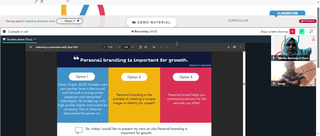The height and width of the screenshot is (136, 320).
Task: Print the PDF document
Action: click(x=234, y=47)
